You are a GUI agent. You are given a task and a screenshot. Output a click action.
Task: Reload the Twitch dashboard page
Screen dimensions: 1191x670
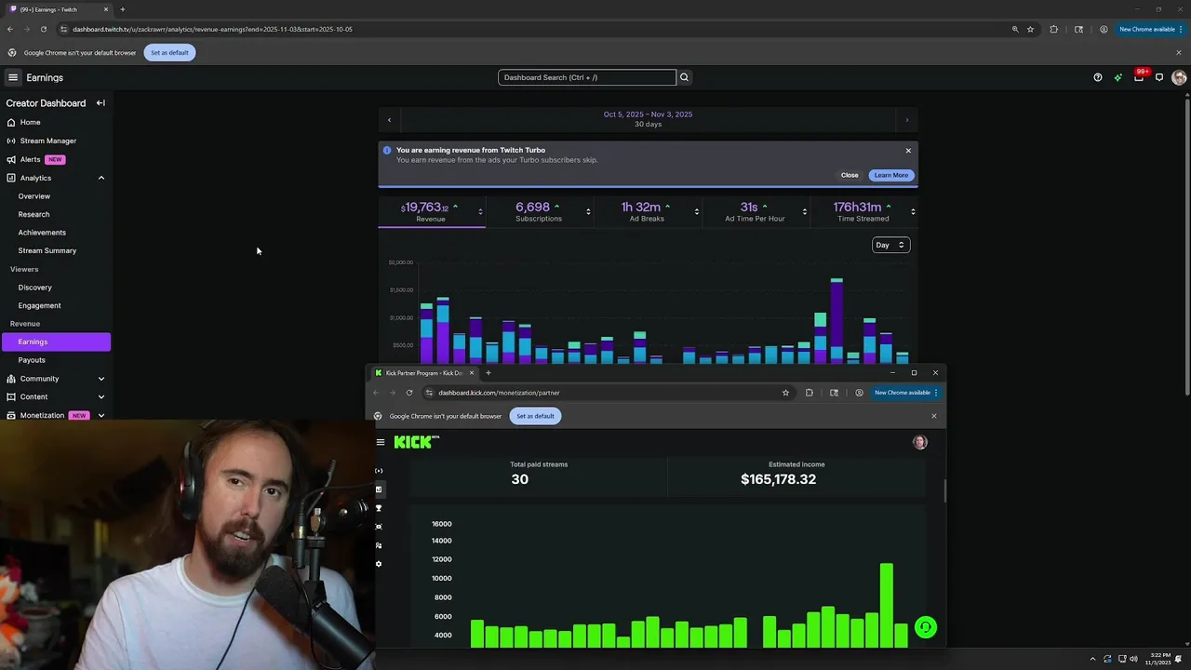[x=43, y=29]
